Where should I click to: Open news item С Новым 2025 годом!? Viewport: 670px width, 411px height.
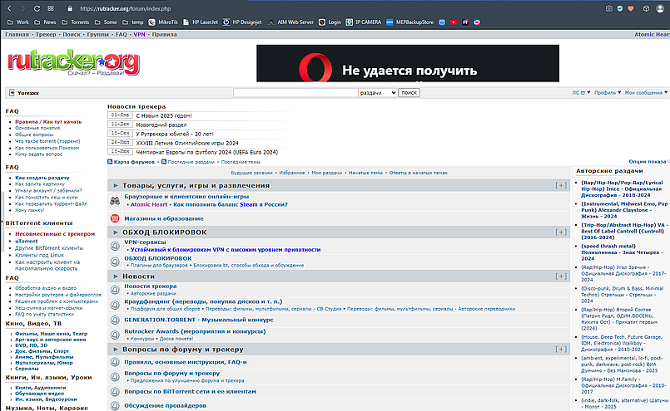[x=164, y=115]
